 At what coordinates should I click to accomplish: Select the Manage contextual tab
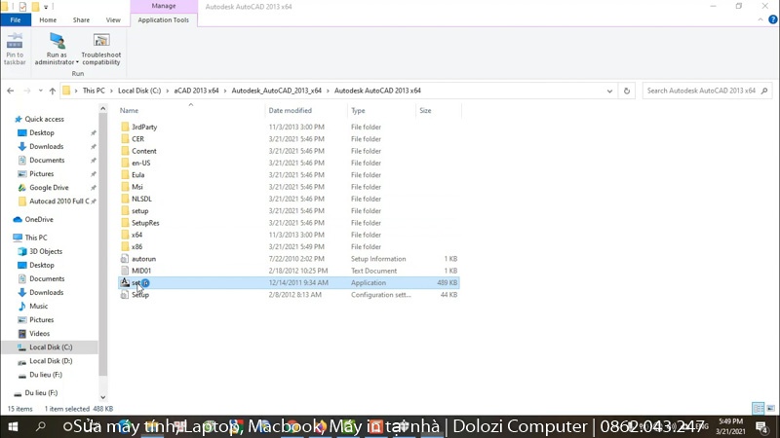click(164, 6)
